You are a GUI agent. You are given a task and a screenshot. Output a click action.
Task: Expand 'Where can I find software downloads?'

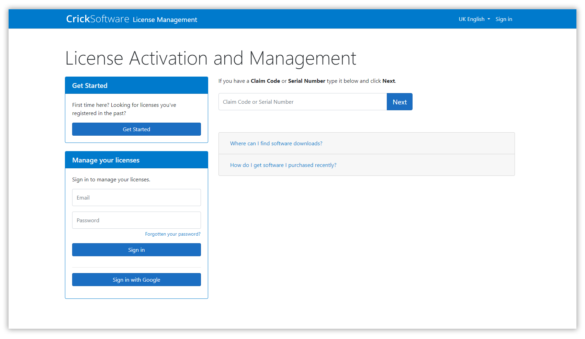(x=276, y=143)
